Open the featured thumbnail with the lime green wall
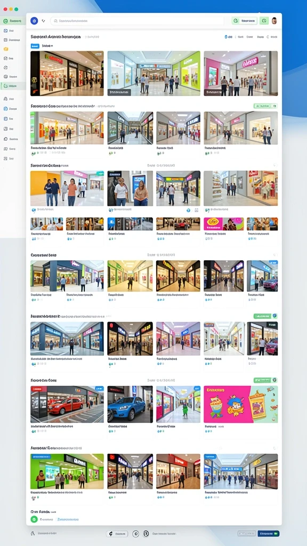Viewport: 307px width, 546px height. click(154, 74)
